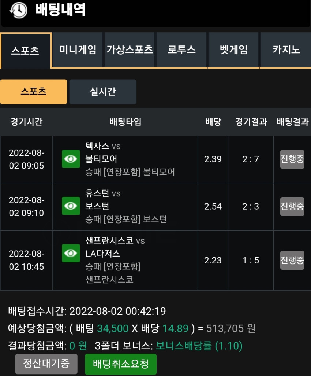Open the 스포츠 top tab
The image size is (311, 376).
click(26, 51)
